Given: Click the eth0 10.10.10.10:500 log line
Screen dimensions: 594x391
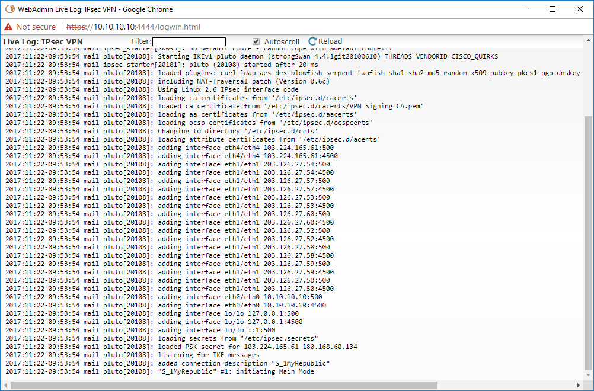Looking at the screenshot, I should click(164, 298).
